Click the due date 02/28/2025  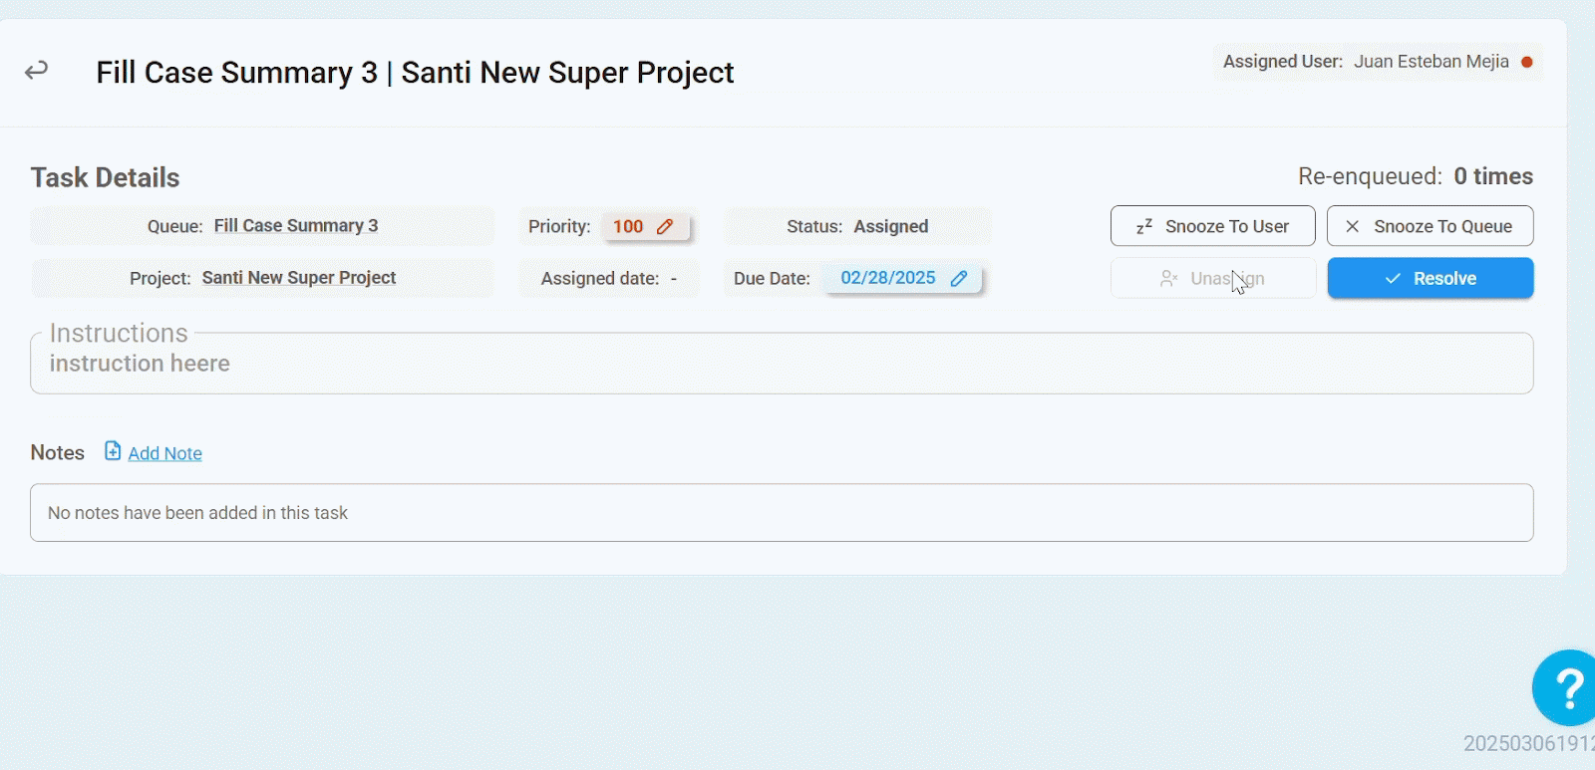(x=888, y=278)
